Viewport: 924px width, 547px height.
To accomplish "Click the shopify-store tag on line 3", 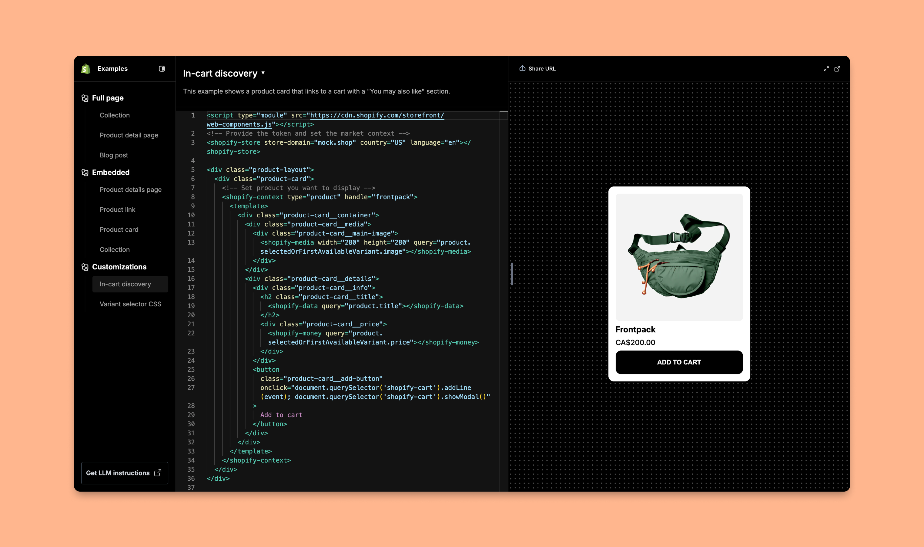I will 234,143.
